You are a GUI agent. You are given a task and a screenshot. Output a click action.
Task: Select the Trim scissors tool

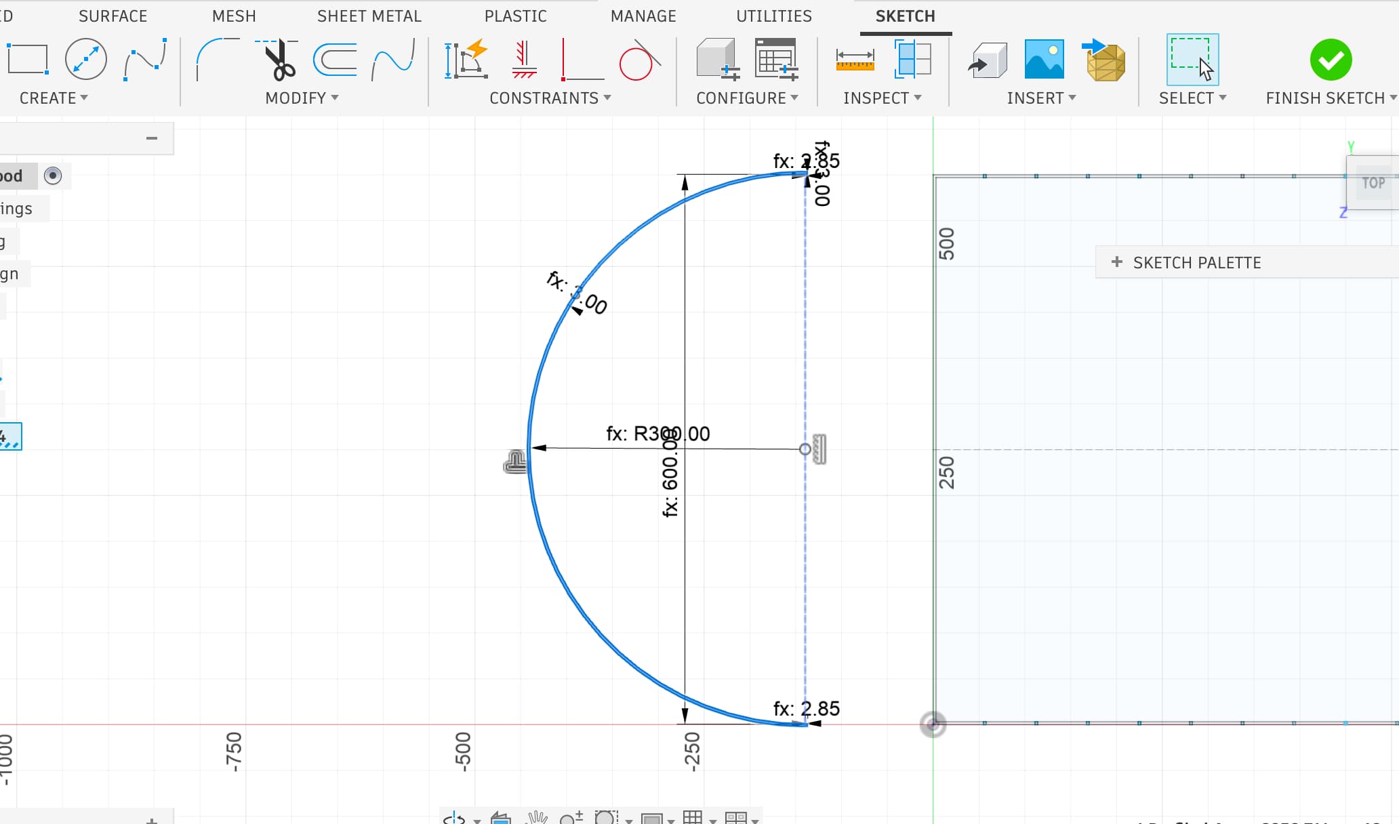(x=279, y=60)
